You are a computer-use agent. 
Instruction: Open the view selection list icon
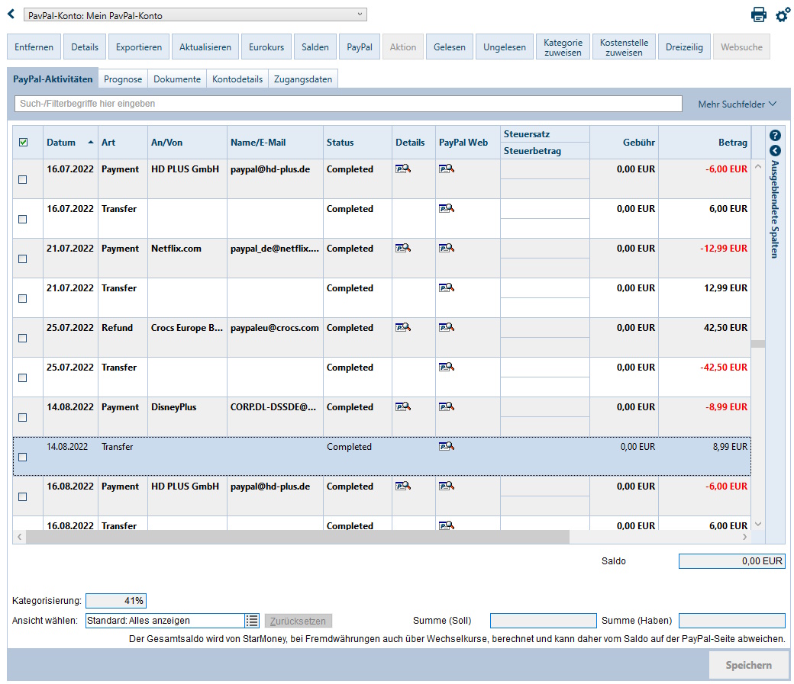point(252,620)
